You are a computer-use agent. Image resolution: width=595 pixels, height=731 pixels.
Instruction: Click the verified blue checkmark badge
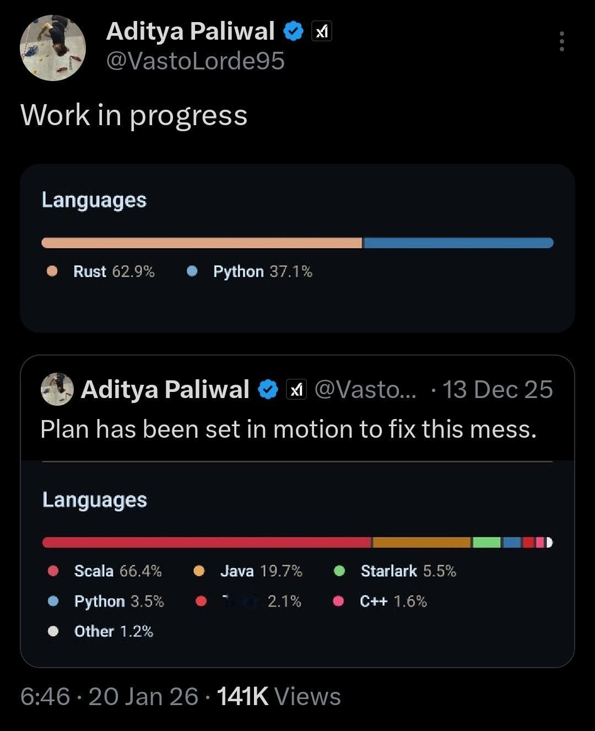[293, 31]
